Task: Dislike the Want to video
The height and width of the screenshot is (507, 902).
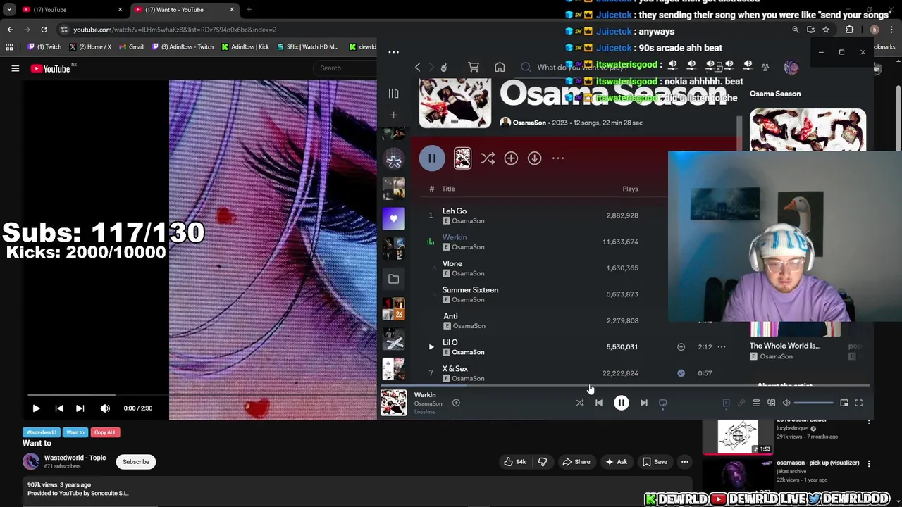Action: click(x=543, y=462)
